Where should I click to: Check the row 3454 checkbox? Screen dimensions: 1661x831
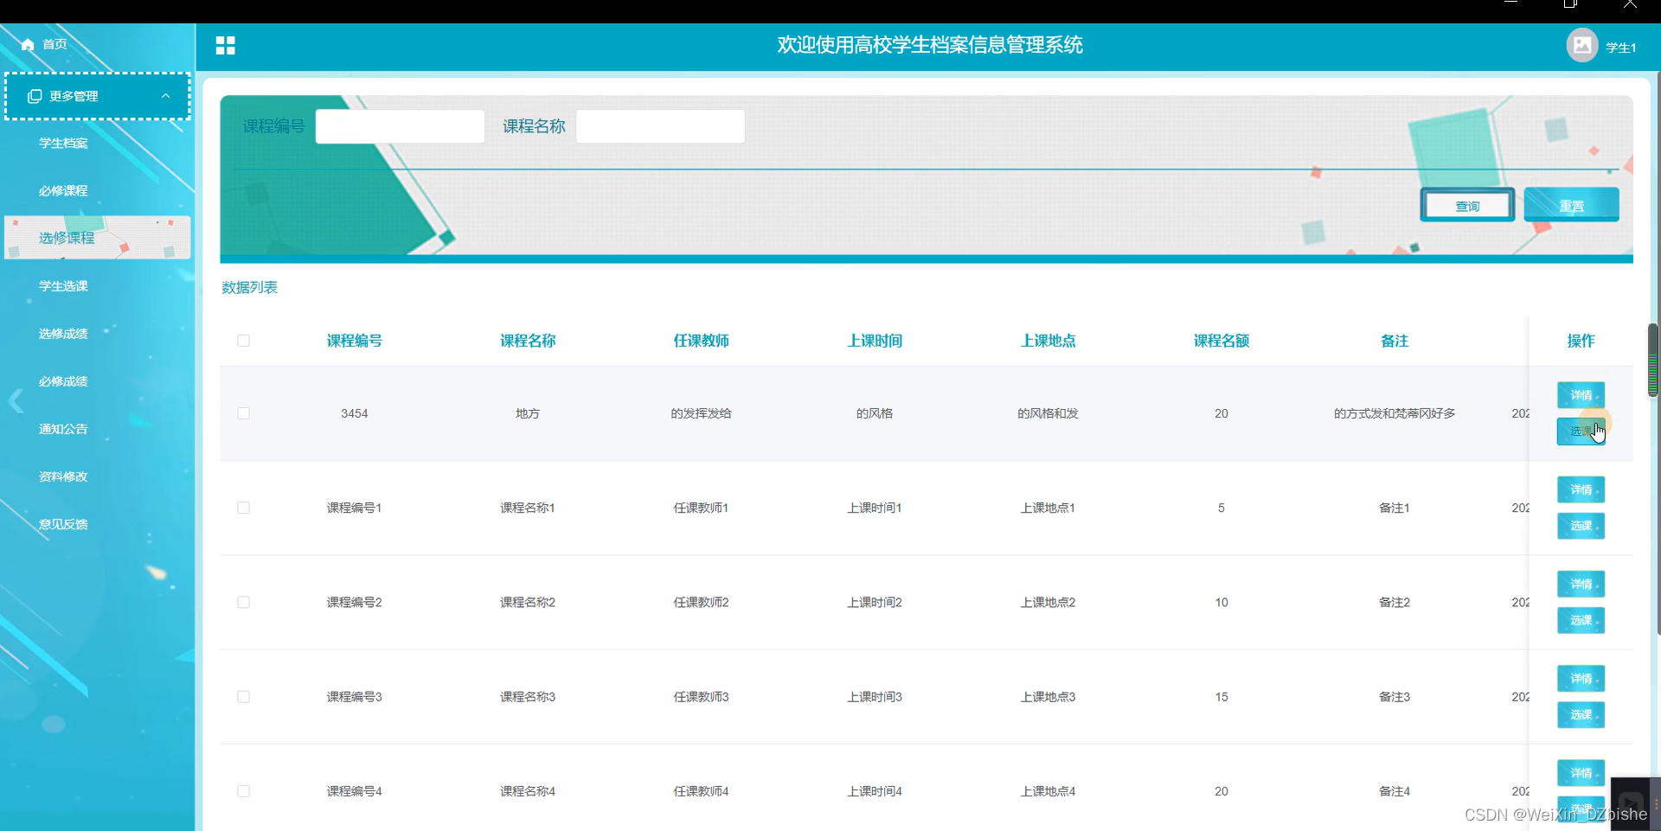[x=244, y=413]
